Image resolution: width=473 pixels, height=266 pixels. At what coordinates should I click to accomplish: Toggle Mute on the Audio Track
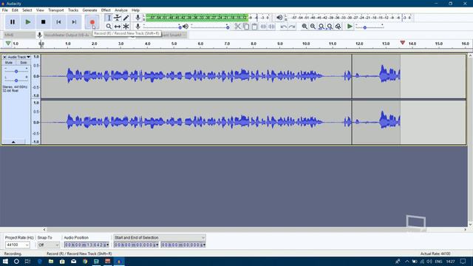9,62
